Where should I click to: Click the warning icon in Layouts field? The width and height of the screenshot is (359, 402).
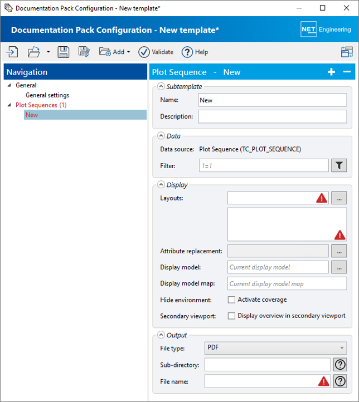(x=322, y=198)
